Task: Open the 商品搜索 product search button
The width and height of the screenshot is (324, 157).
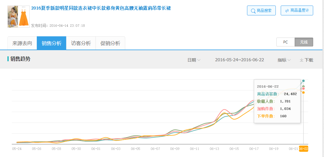Action: point(261,10)
